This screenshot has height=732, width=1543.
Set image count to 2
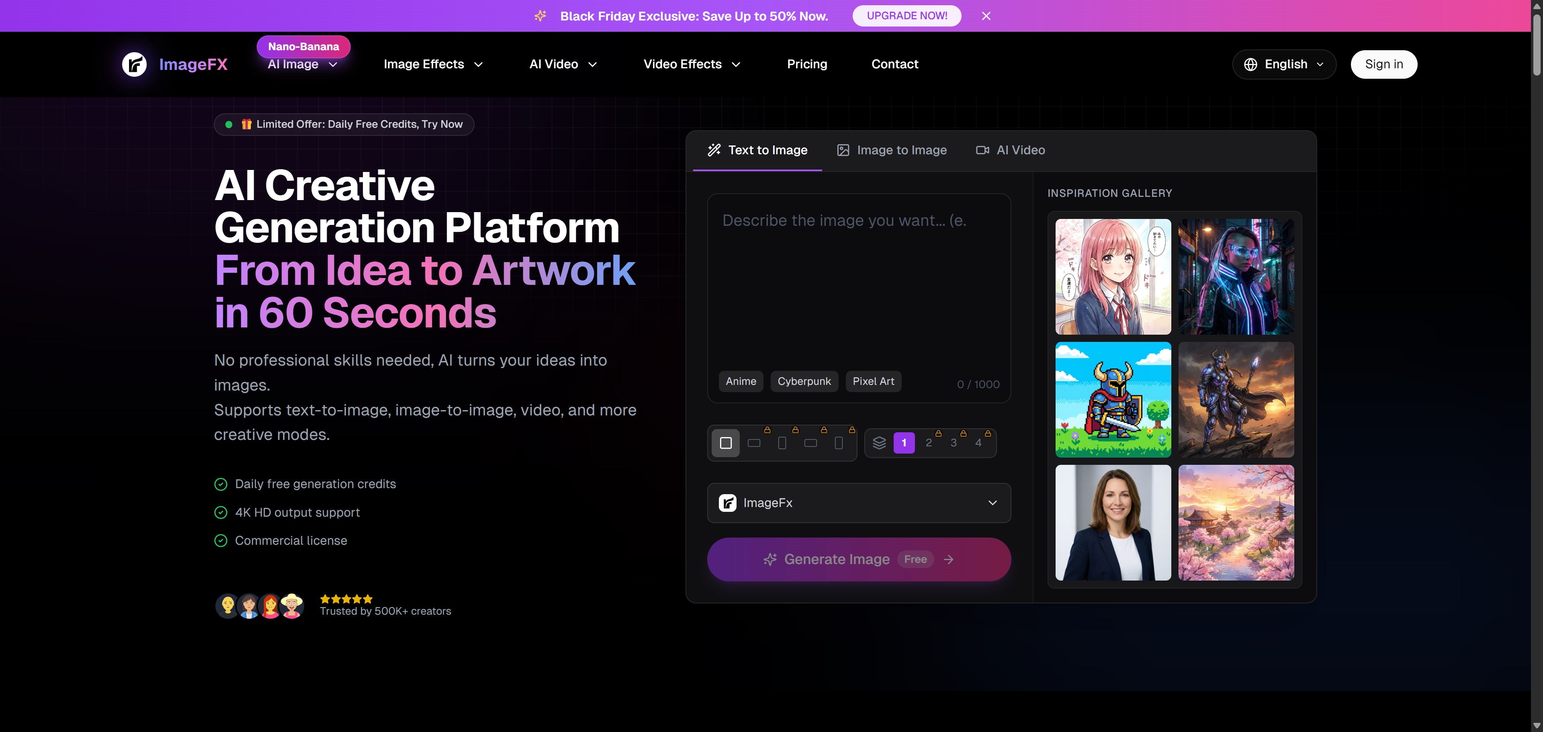point(929,443)
